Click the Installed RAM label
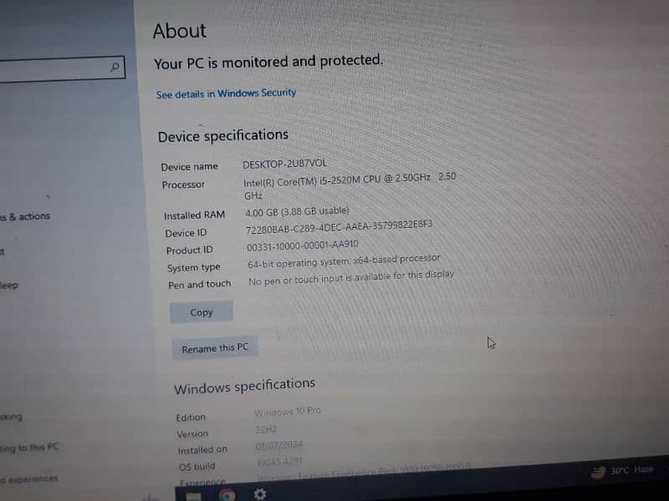This screenshot has width=669, height=501. pos(195,215)
